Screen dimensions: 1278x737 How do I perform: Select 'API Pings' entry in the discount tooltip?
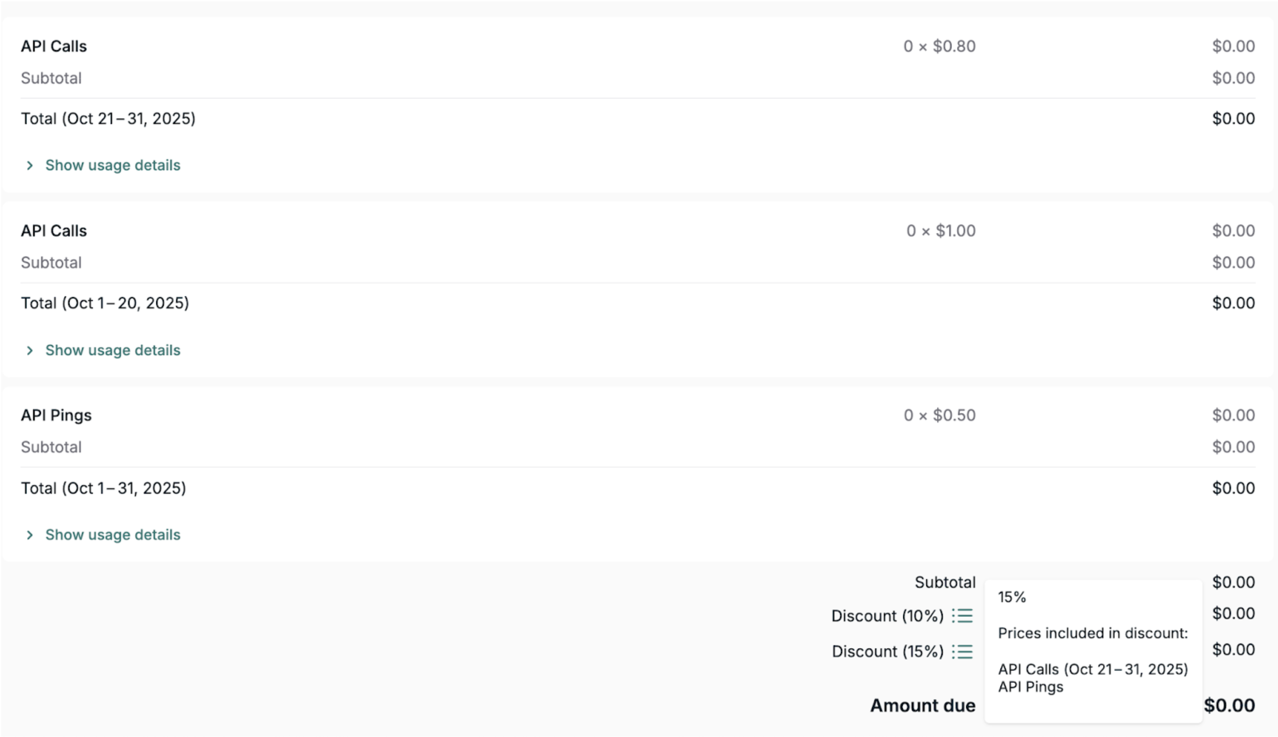point(1030,687)
